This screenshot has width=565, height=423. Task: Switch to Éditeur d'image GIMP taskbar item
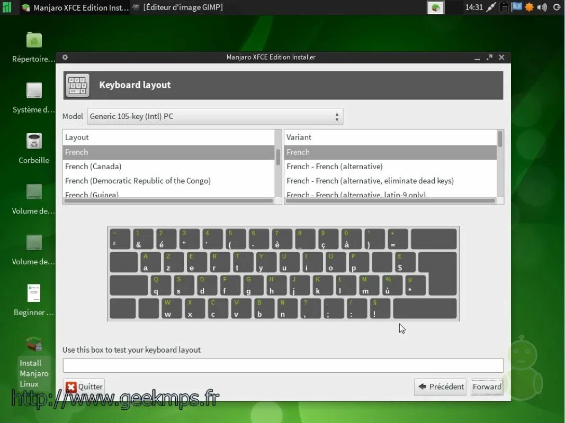tap(177, 7)
